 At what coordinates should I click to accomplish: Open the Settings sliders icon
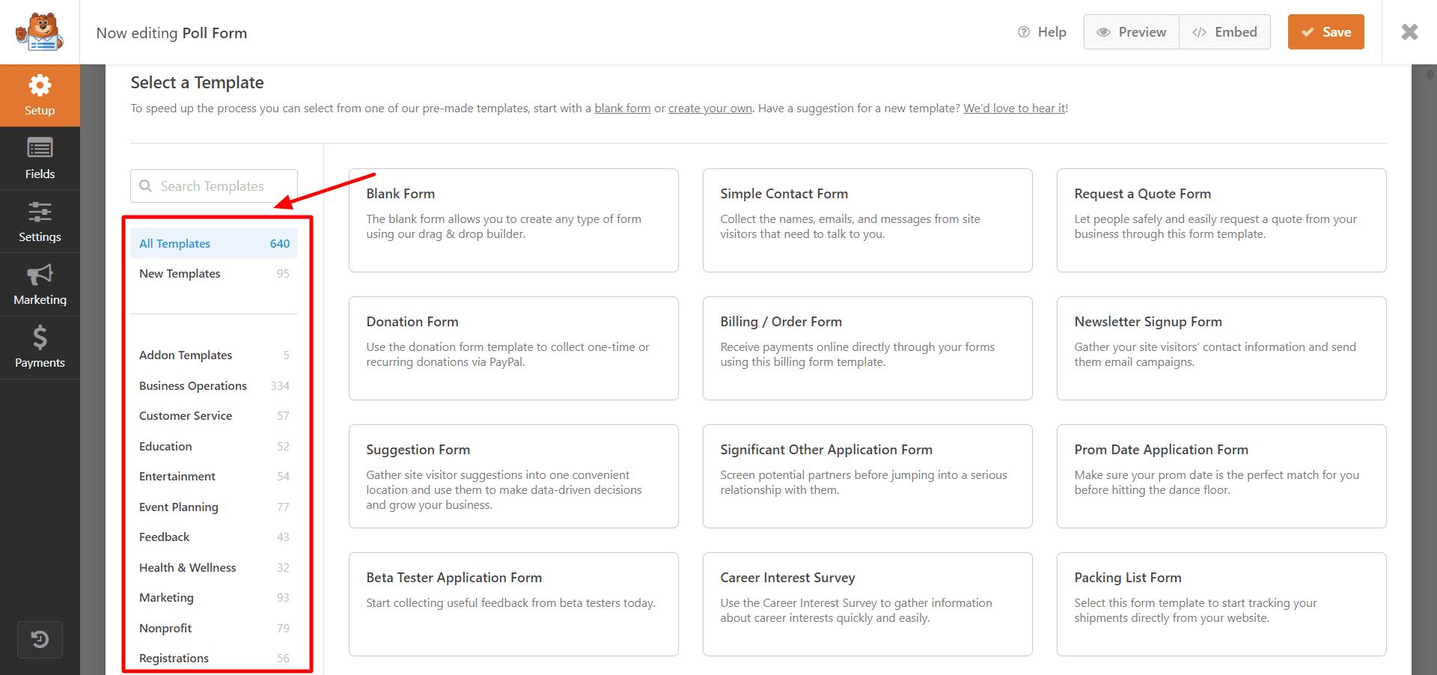[x=40, y=213]
